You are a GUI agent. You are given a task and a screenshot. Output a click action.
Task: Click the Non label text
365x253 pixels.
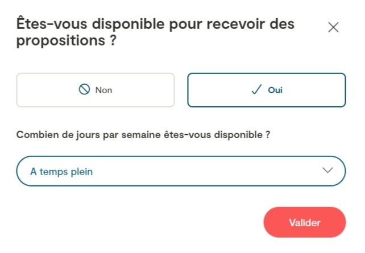[x=103, y=90]
